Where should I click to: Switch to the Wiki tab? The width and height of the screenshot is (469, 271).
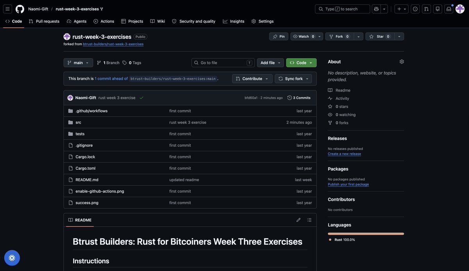(158, 21)
